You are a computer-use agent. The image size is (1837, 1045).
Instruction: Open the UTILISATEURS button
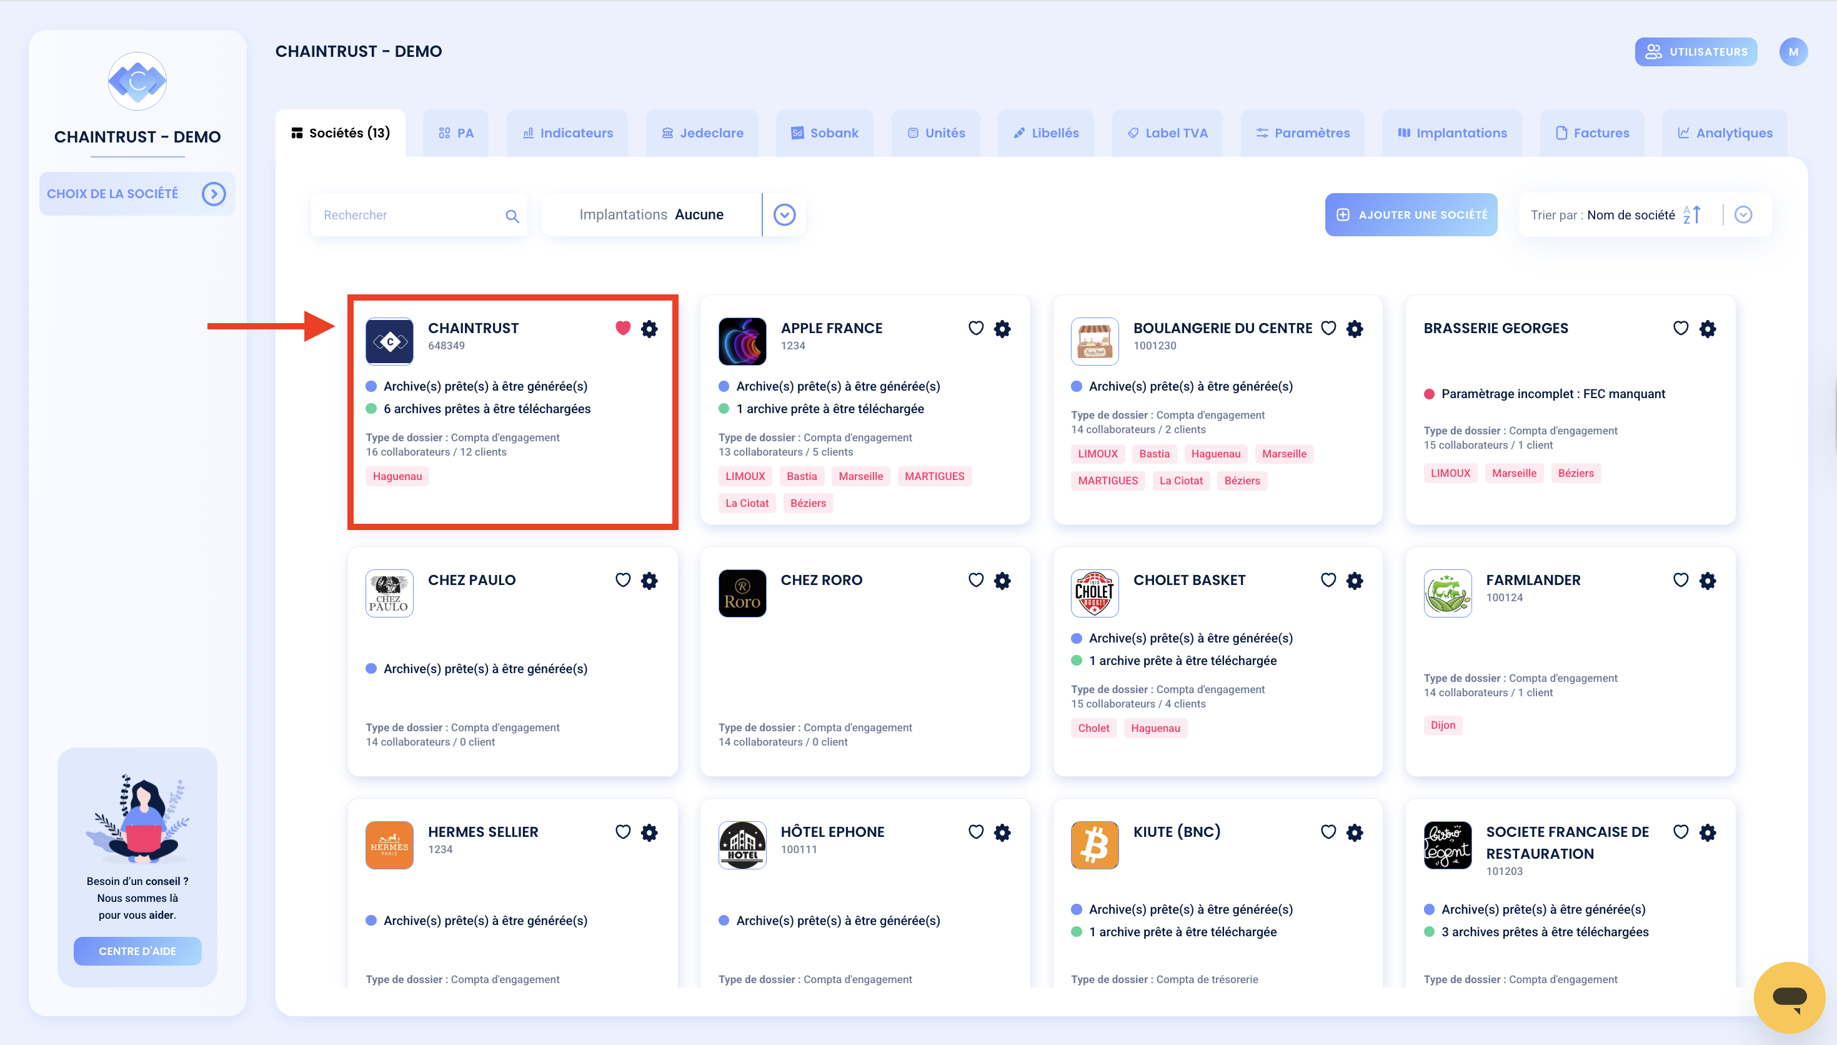click(1696, 52)
